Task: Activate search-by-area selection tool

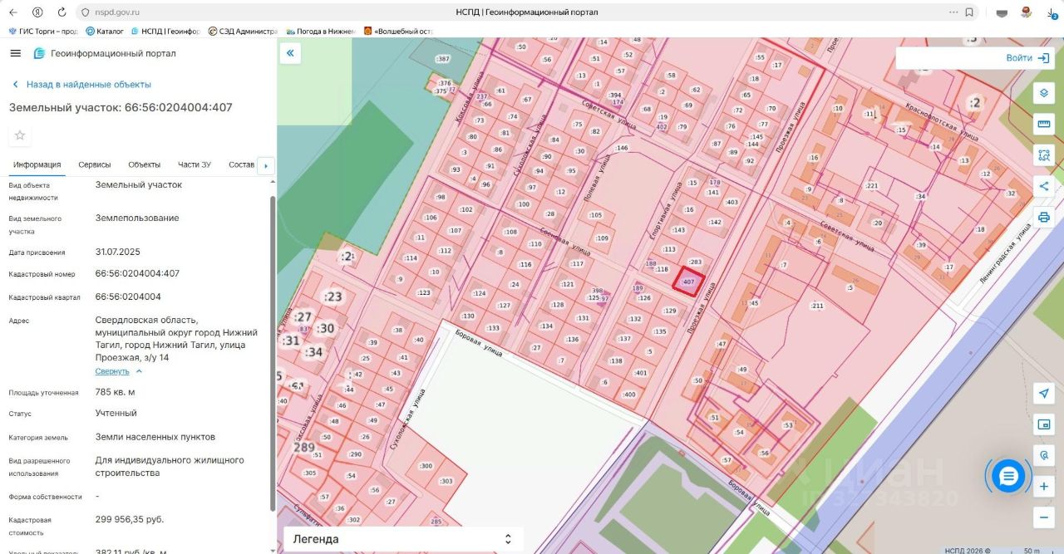Action: click(1044, 154)
